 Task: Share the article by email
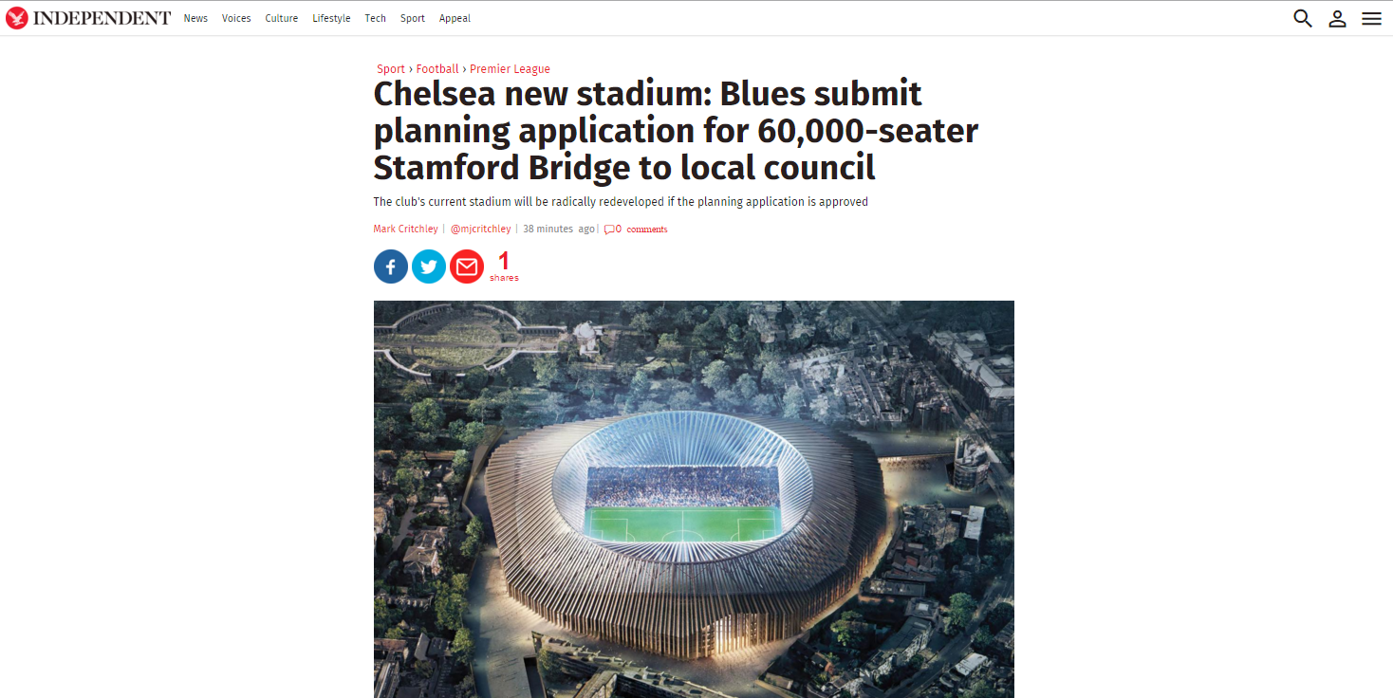tap(467, 267)
